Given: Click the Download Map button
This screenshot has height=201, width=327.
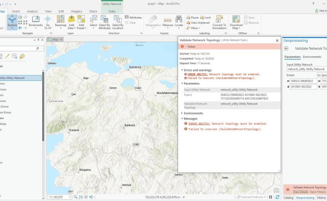Looking at the screenshot, I should [236, 22].
